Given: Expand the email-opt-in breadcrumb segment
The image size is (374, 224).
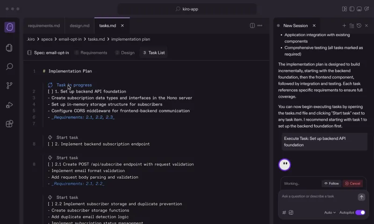Looking at the screenshot, I should [70, 39].
